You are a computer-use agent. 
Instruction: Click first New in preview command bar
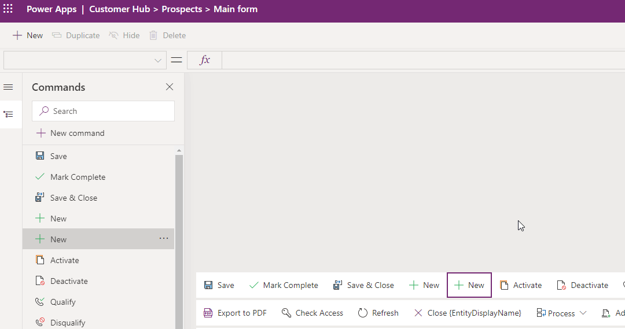tap(424, 285)
